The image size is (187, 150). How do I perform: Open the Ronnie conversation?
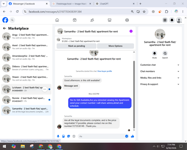point(26,100)
